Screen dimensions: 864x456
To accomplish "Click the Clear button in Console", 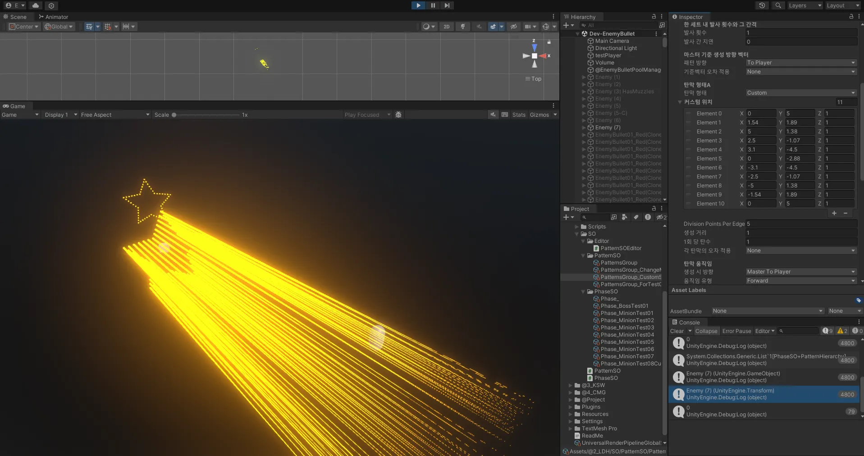I will pos(677,331).
